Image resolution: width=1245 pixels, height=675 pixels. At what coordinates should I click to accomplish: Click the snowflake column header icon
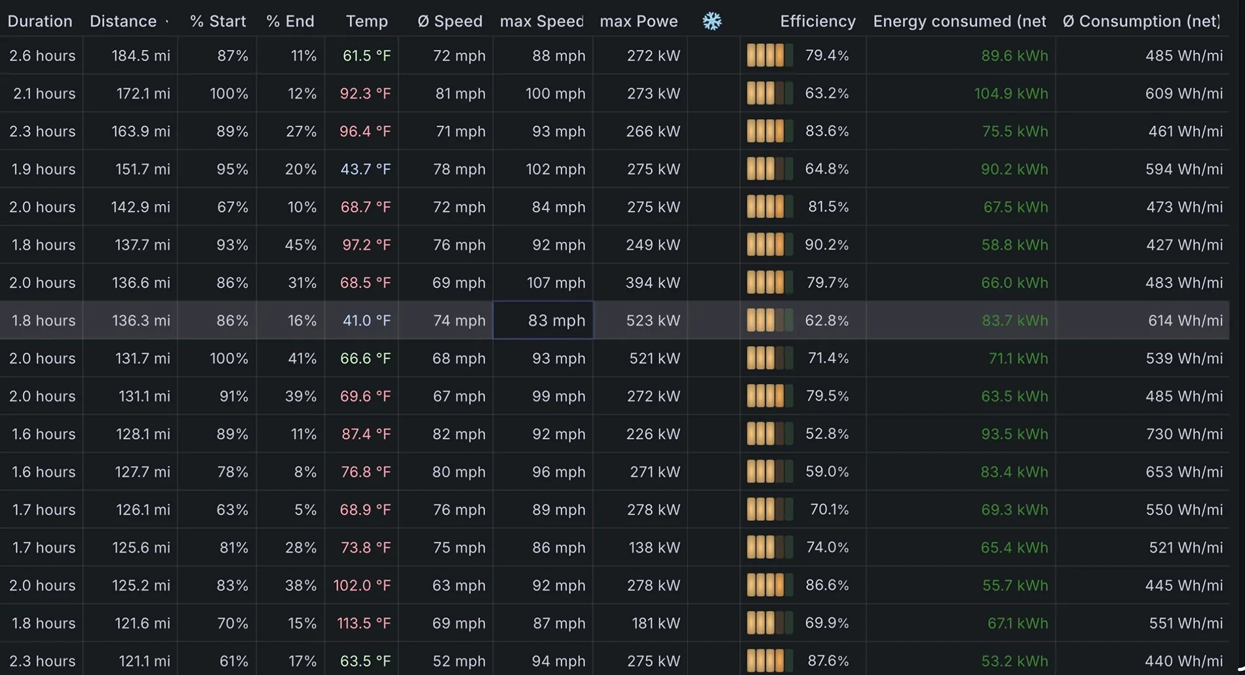coord(712,21)
